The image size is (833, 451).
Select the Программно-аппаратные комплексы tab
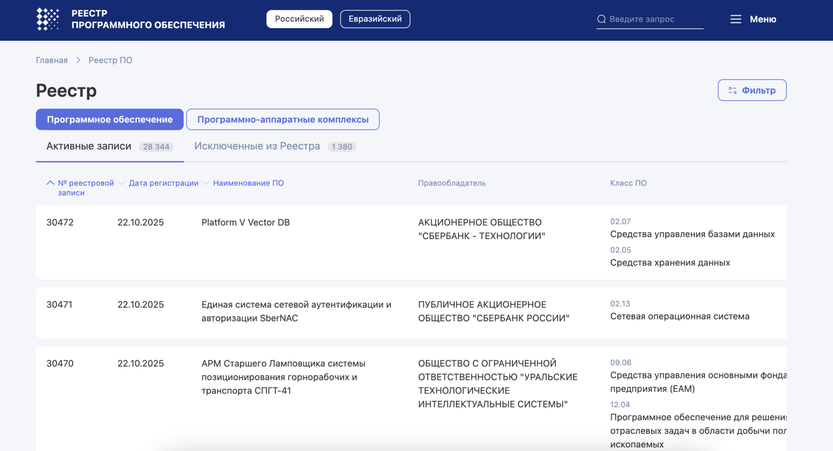(x=283, y=120)
